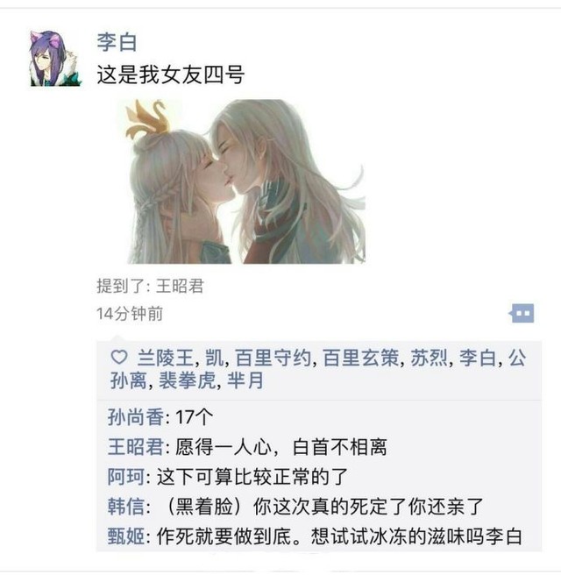
Task: Open the comment bubble icon
Action: click(x=522, y=313)
